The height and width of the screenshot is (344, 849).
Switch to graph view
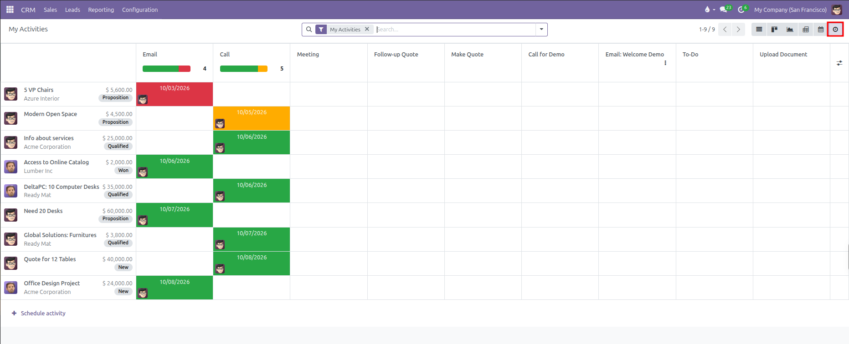(790, 30)
